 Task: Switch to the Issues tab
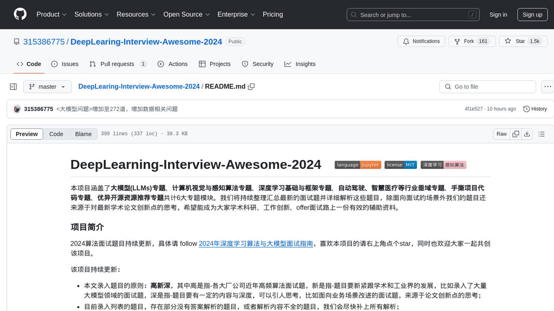point(65,64)
